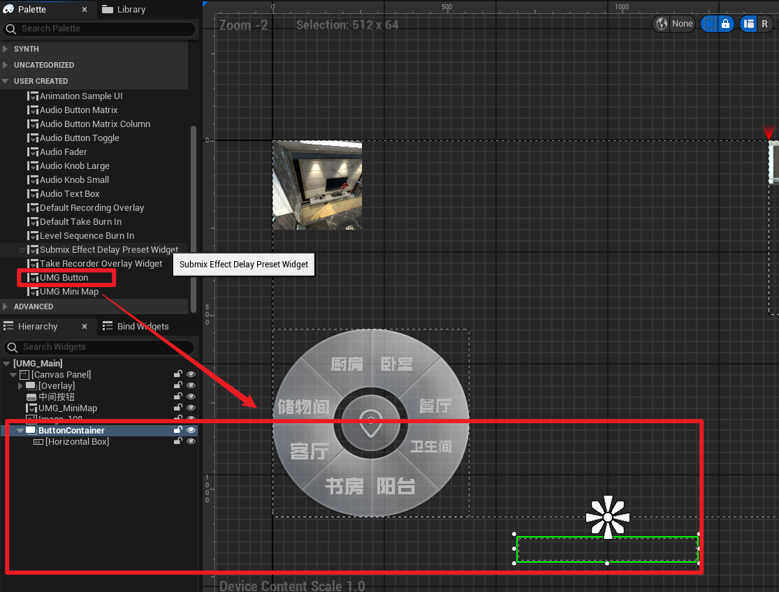The image size is (779, 592).
Task: Open the None localization dropdown
Action: pyautogui.click(x=682, y=24)
